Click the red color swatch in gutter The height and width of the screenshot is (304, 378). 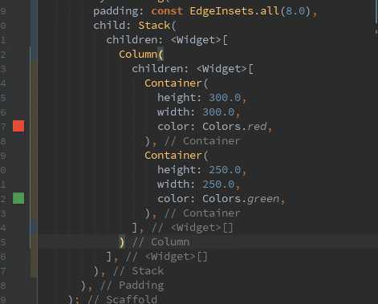tap(18, 126)
